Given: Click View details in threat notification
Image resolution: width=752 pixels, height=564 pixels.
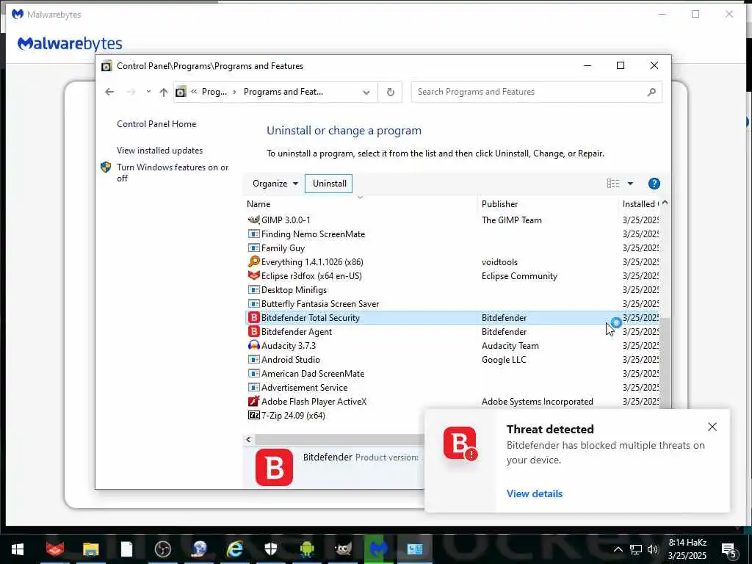Looking at the screenshot, I should (535, 493).
